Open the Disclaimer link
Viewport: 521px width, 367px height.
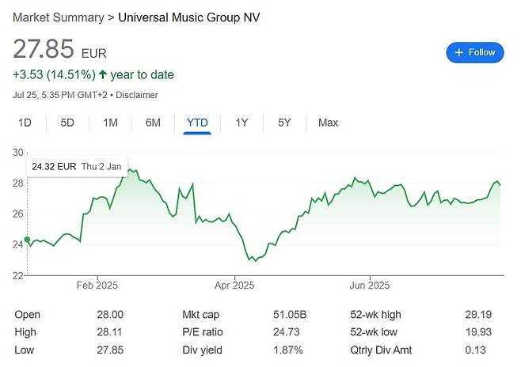137,95
